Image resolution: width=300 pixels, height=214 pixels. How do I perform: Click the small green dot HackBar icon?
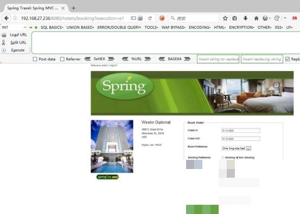pyautogui.click(x=36, y=28)
